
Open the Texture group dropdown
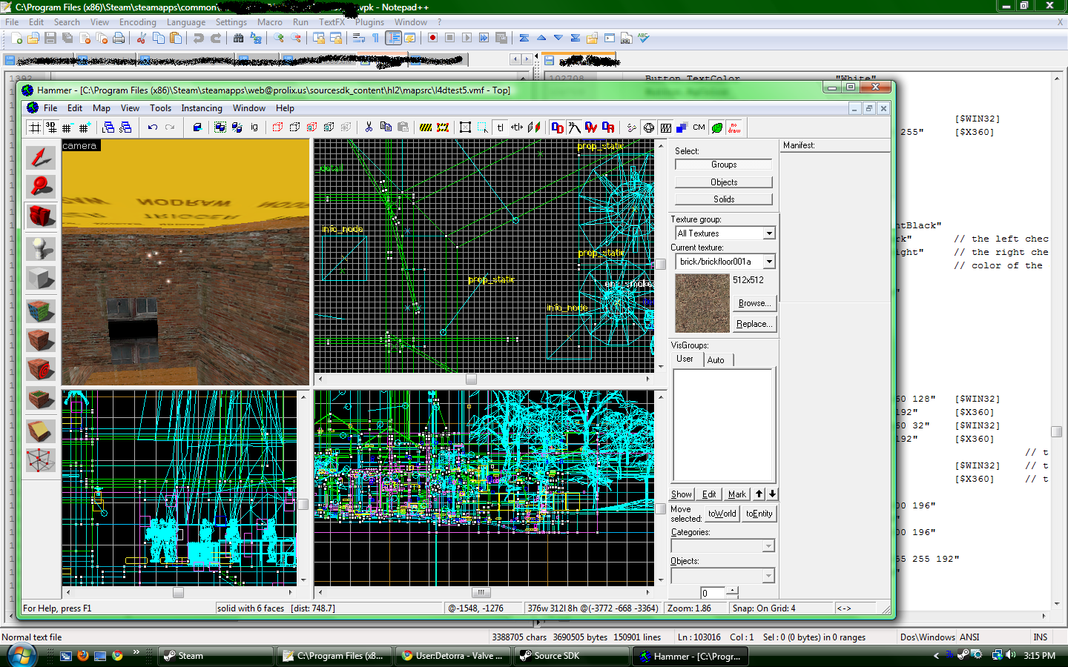769,233
